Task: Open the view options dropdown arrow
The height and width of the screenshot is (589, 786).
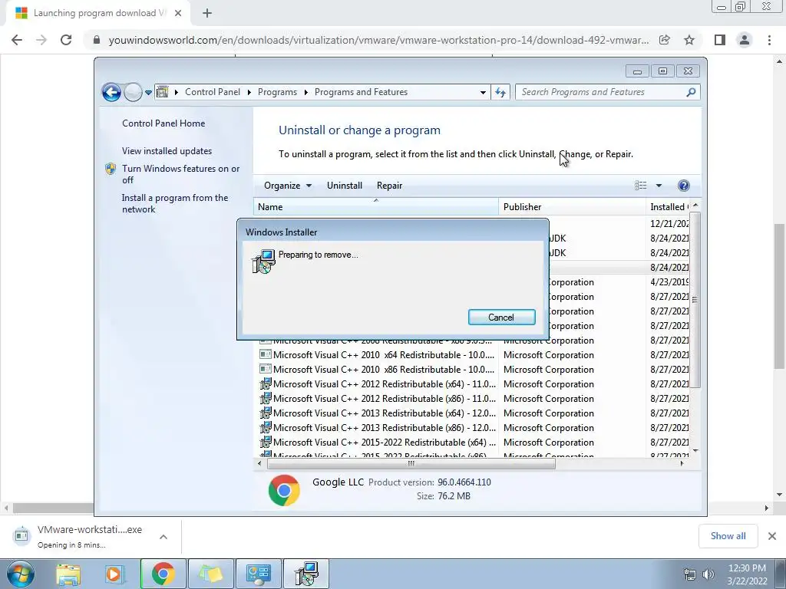Action: point(659,186)
